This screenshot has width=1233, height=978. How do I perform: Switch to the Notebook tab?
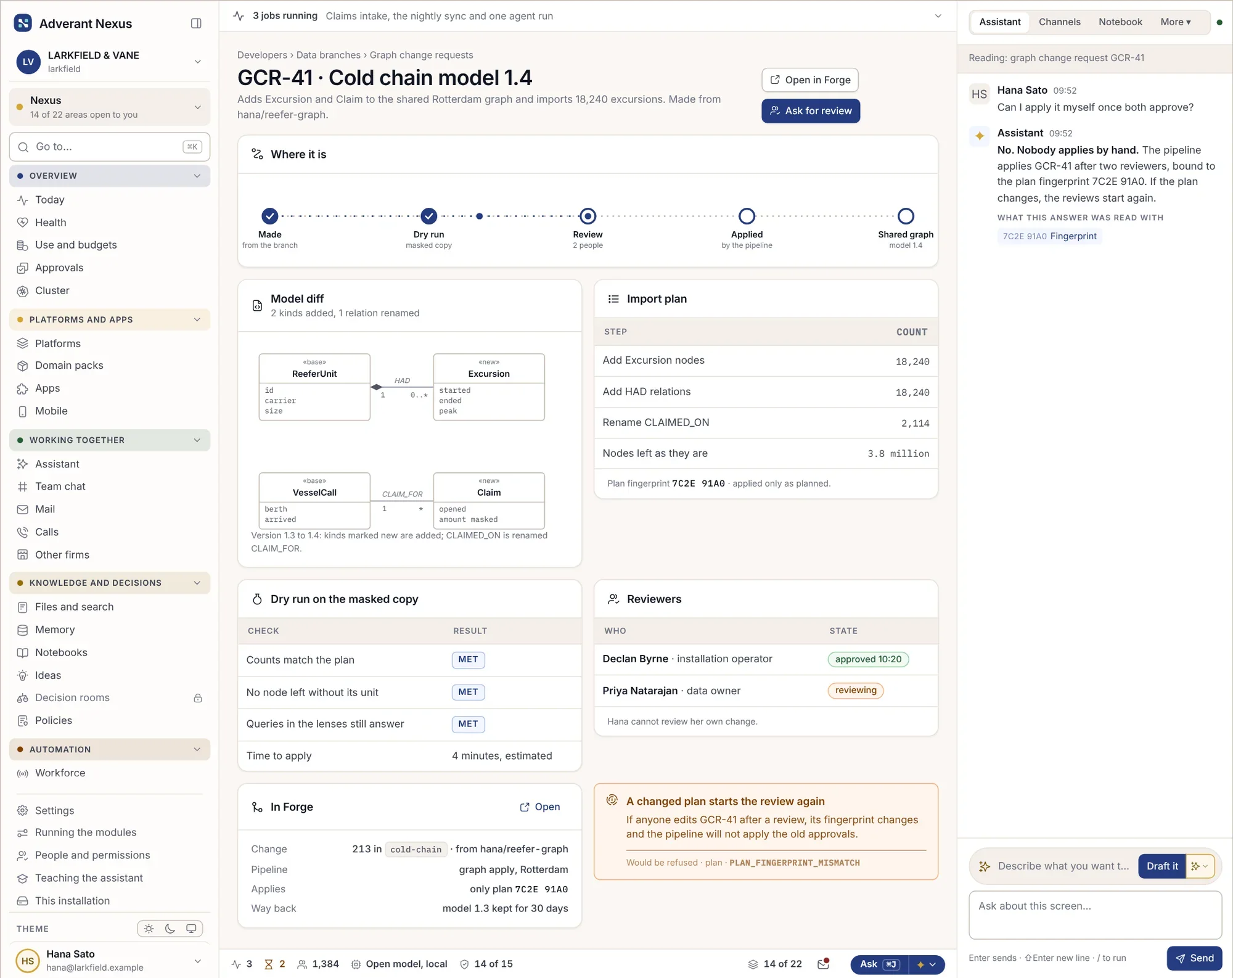click(x=1120, y=22)
